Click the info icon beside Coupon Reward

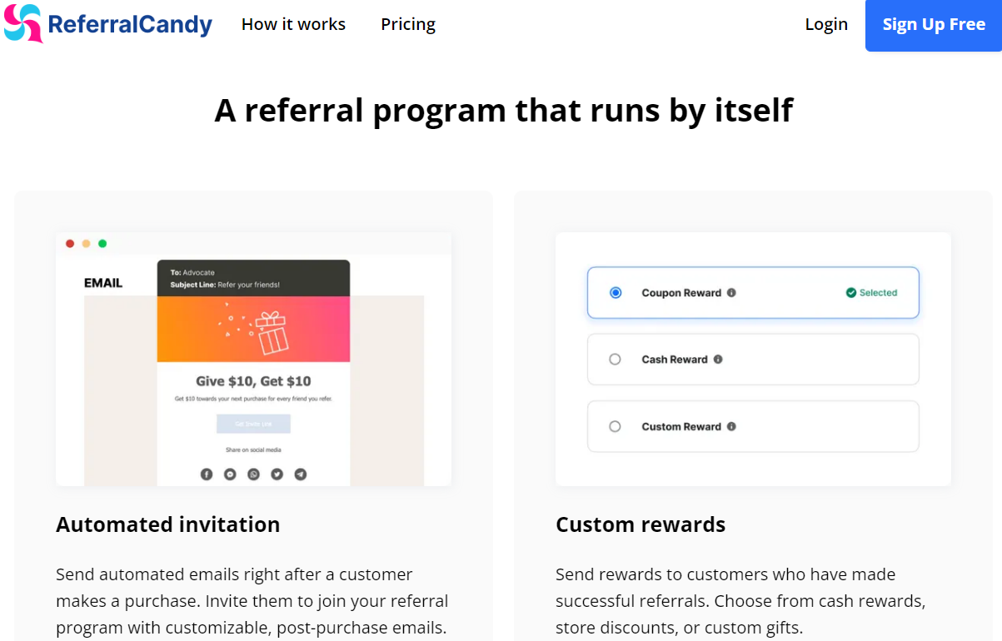(731, 293)
